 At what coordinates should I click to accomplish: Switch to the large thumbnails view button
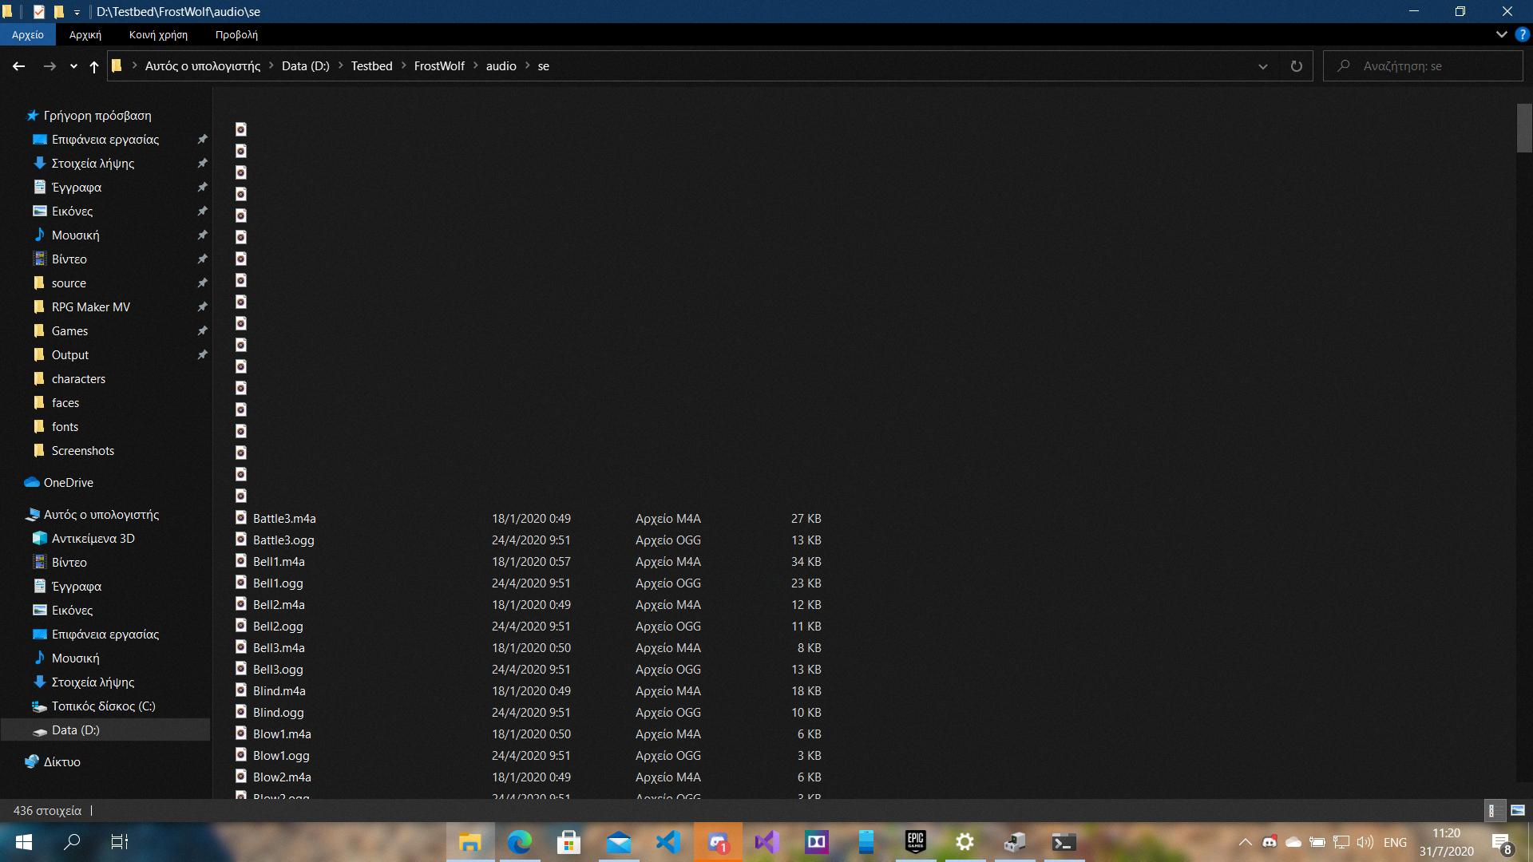coord(1518,810)
